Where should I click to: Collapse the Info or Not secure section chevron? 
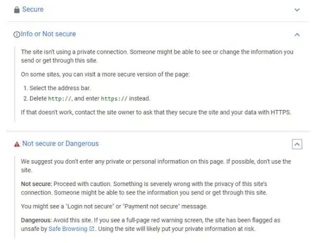(297, 35)
